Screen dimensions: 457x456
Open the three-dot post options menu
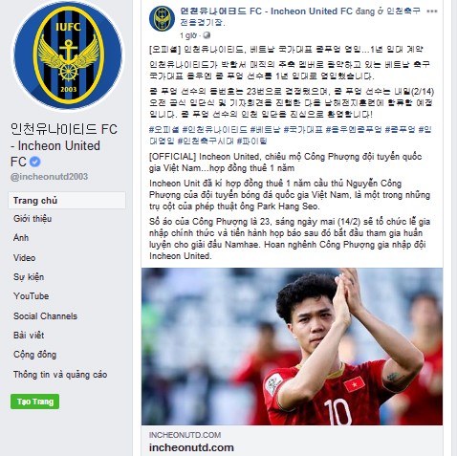pyautogui.click(x=432, y=11)
